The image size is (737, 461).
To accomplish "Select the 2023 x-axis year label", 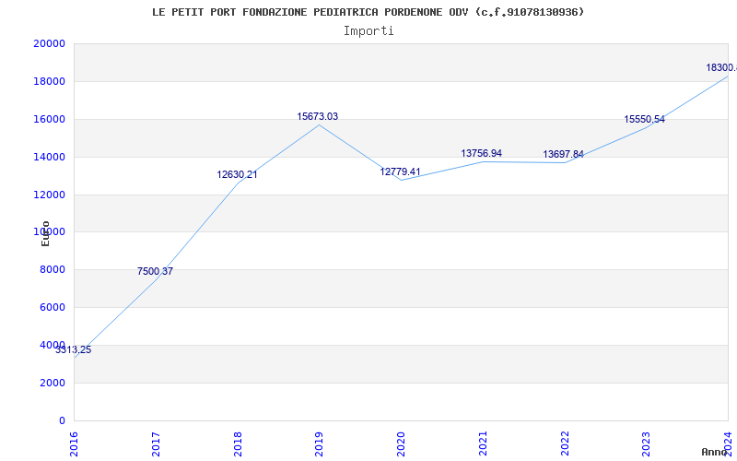I will [646, 443].
